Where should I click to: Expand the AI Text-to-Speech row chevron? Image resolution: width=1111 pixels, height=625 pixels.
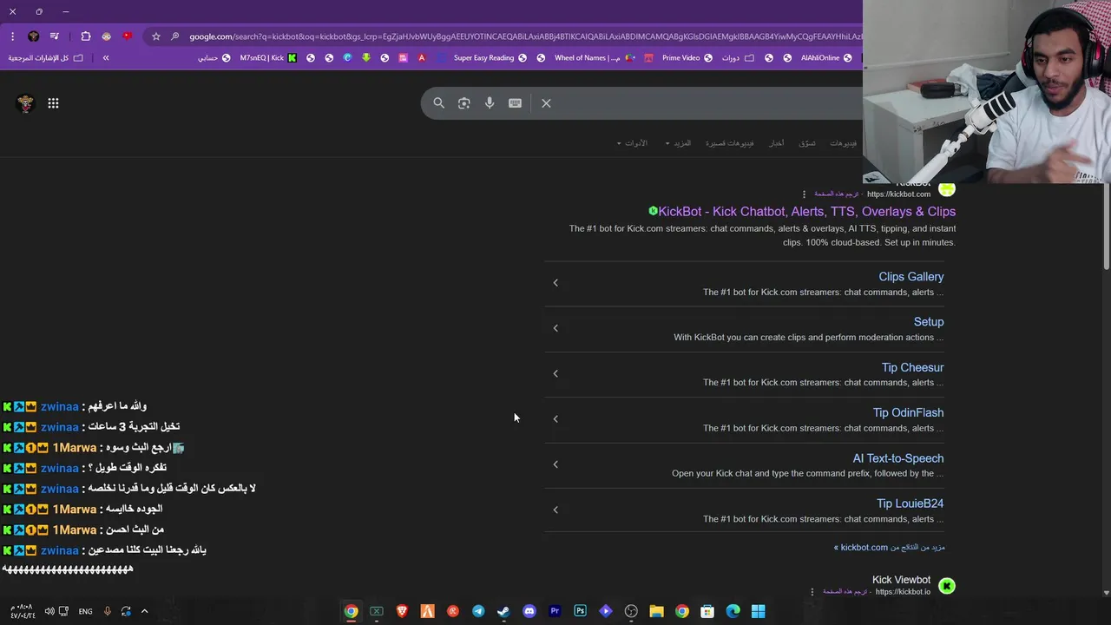pyautogui.click(x=555, y=464)
